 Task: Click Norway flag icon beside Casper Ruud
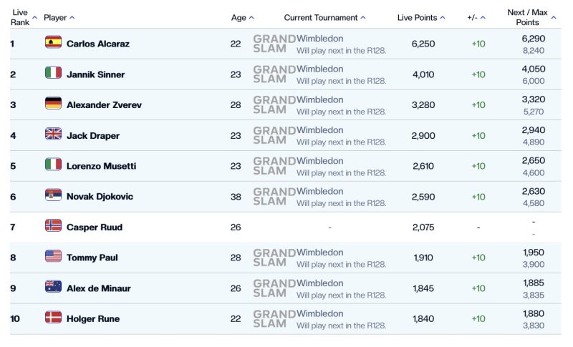pyautogui.click(x=53, y=226)
